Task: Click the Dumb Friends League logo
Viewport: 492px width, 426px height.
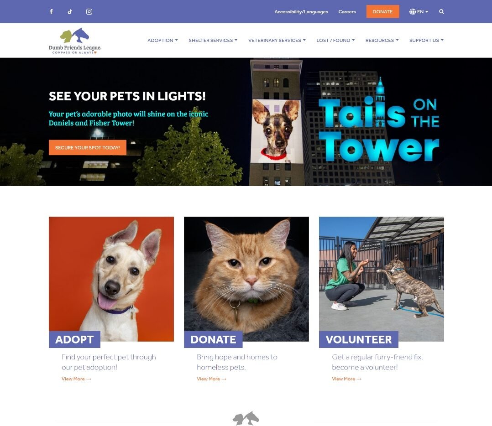Action: coord(75,41)
